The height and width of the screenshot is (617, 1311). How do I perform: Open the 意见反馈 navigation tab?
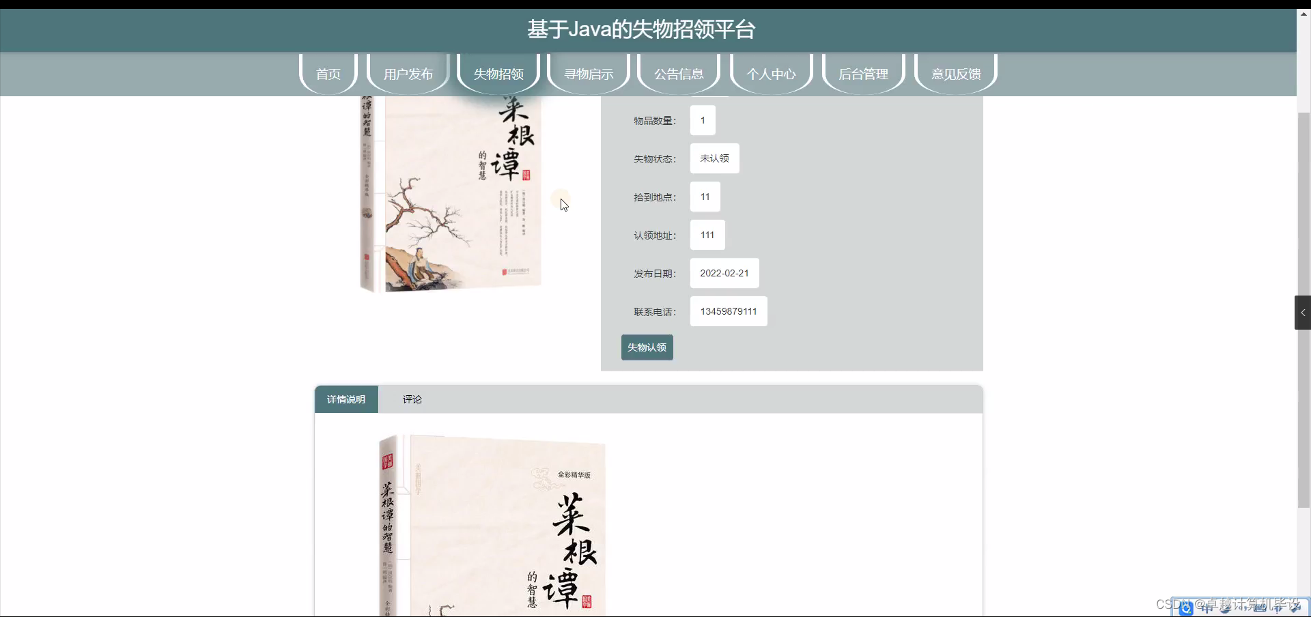pos(956,74)
